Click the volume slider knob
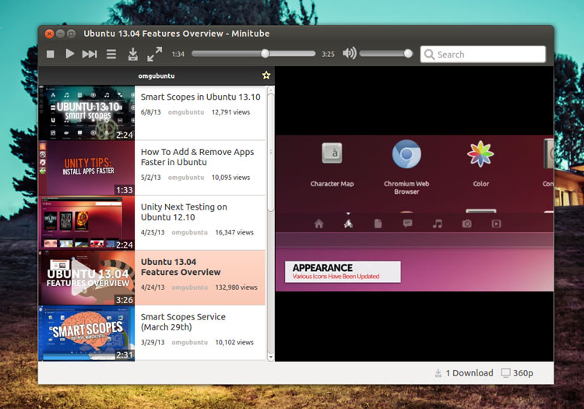584x409 pixels. pyautogui.click(x=408, y=53)
